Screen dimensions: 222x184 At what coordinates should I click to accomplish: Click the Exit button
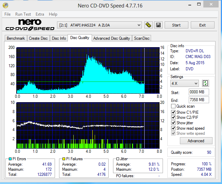pyautogui.click(x=202, y=25)
